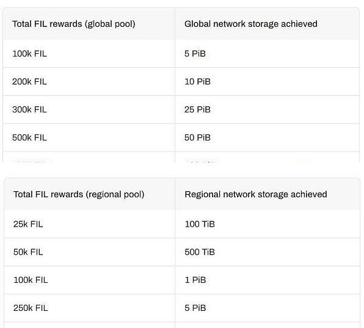Select the 1 PiB cell
Image resolution: width=364 pixels, height=328 pixels.
pos(268,280)
